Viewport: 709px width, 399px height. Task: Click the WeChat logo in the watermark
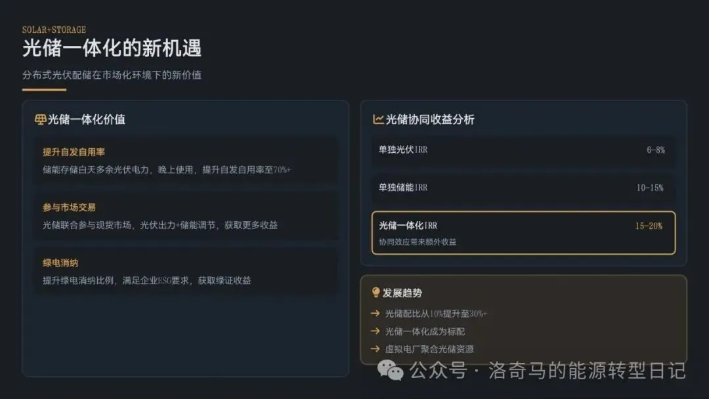[390, 370]
